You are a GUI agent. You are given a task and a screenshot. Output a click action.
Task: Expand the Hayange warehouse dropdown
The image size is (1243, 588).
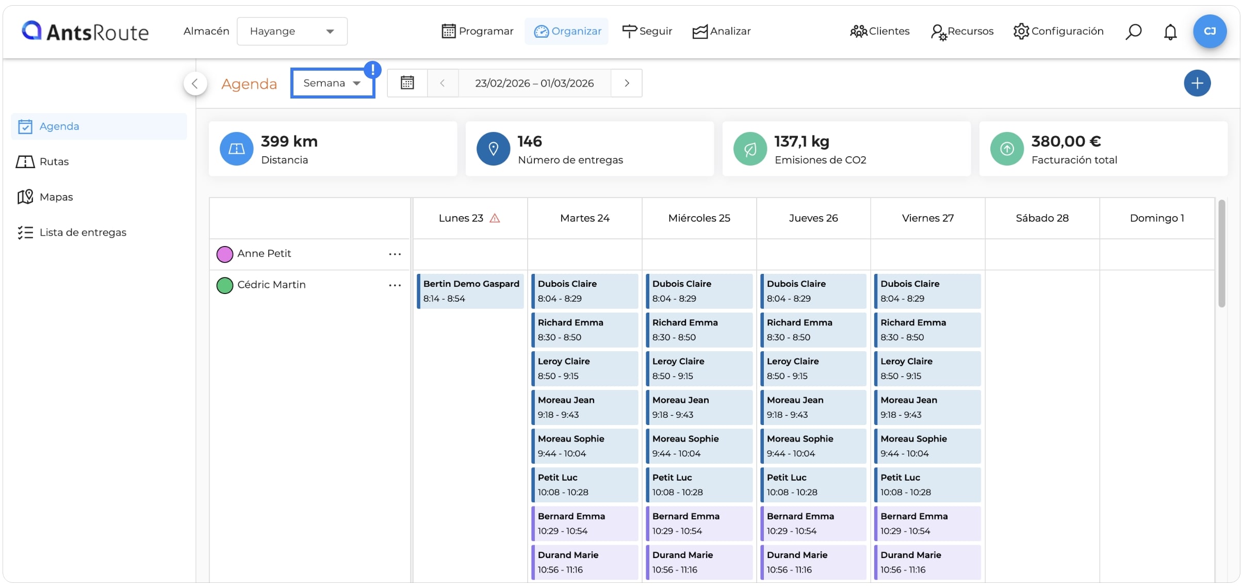[292, 31]
